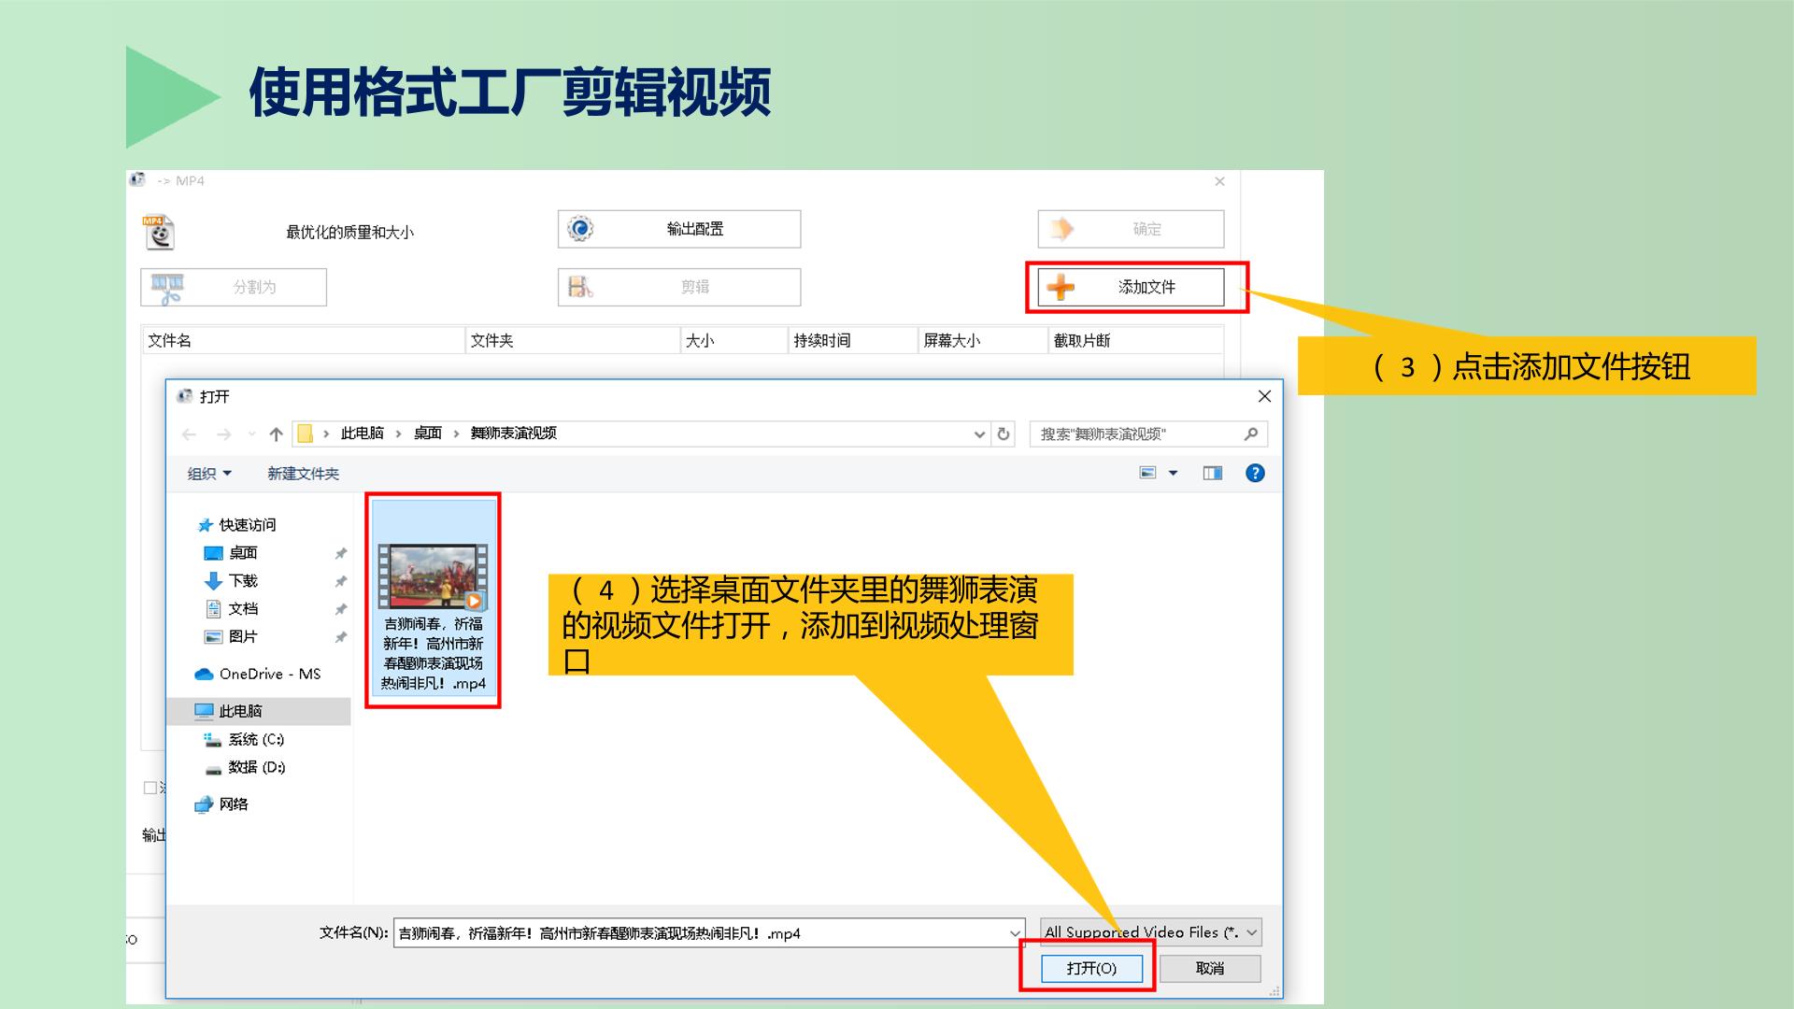1794x1009 pixels.
Task: Click the 屏幕大小 column header
Action: (x=983, y=341)
